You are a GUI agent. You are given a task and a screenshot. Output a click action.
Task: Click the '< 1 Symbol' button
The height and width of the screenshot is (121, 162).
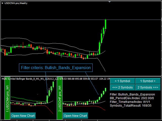(x=123, y=81)
